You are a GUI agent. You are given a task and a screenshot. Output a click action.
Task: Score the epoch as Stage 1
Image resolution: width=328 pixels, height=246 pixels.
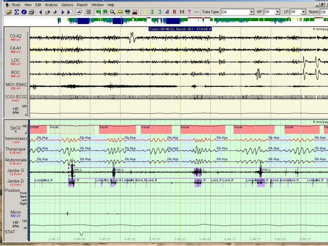point(144,12)
